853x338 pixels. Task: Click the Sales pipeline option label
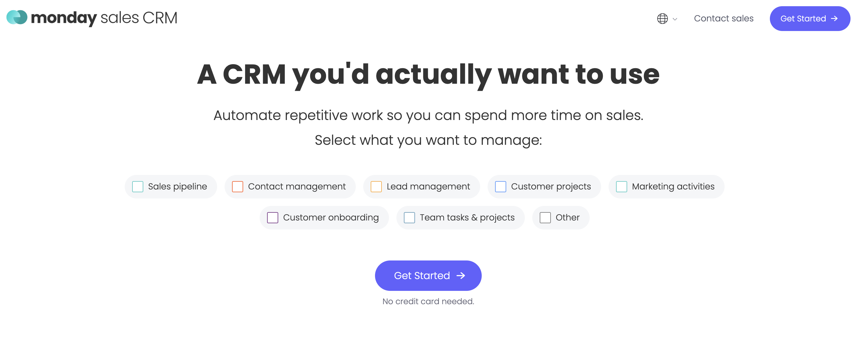[x=177, y=187]
